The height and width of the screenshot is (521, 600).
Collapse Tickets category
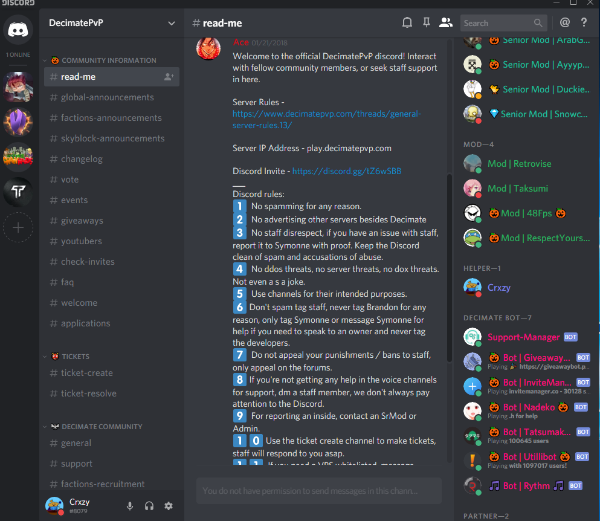(66, 357)
